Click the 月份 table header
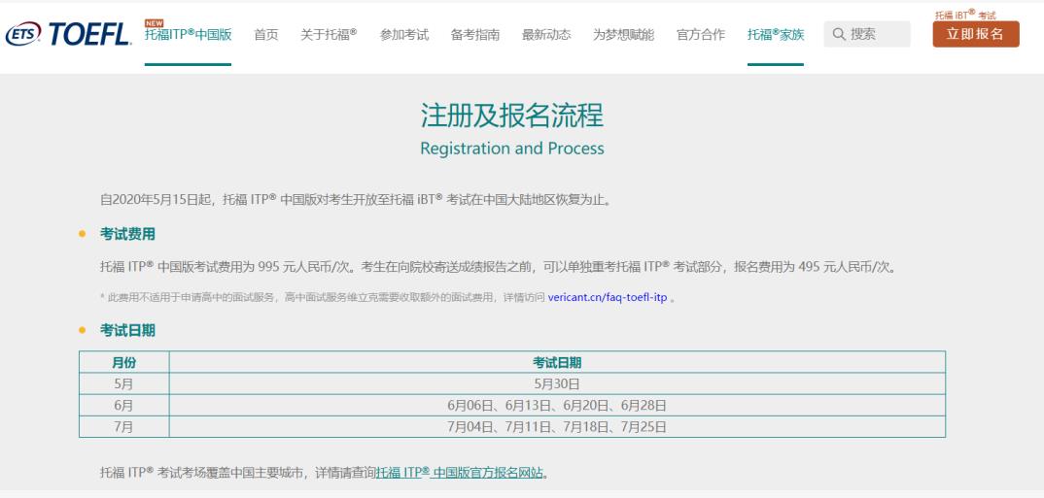1044x498 pixels. click(123, 362)
